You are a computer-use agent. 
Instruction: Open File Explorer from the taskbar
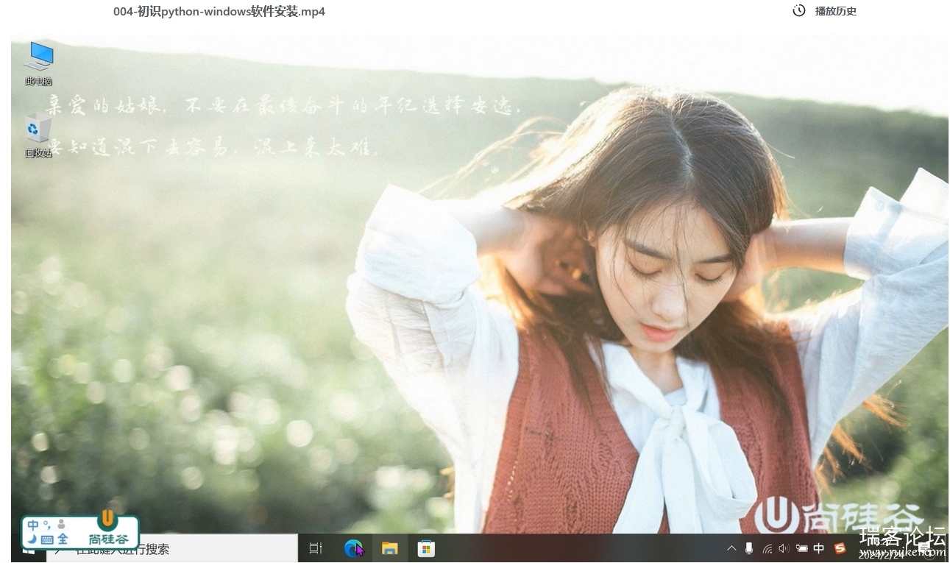pyautogui.click(x=389, y=548)
